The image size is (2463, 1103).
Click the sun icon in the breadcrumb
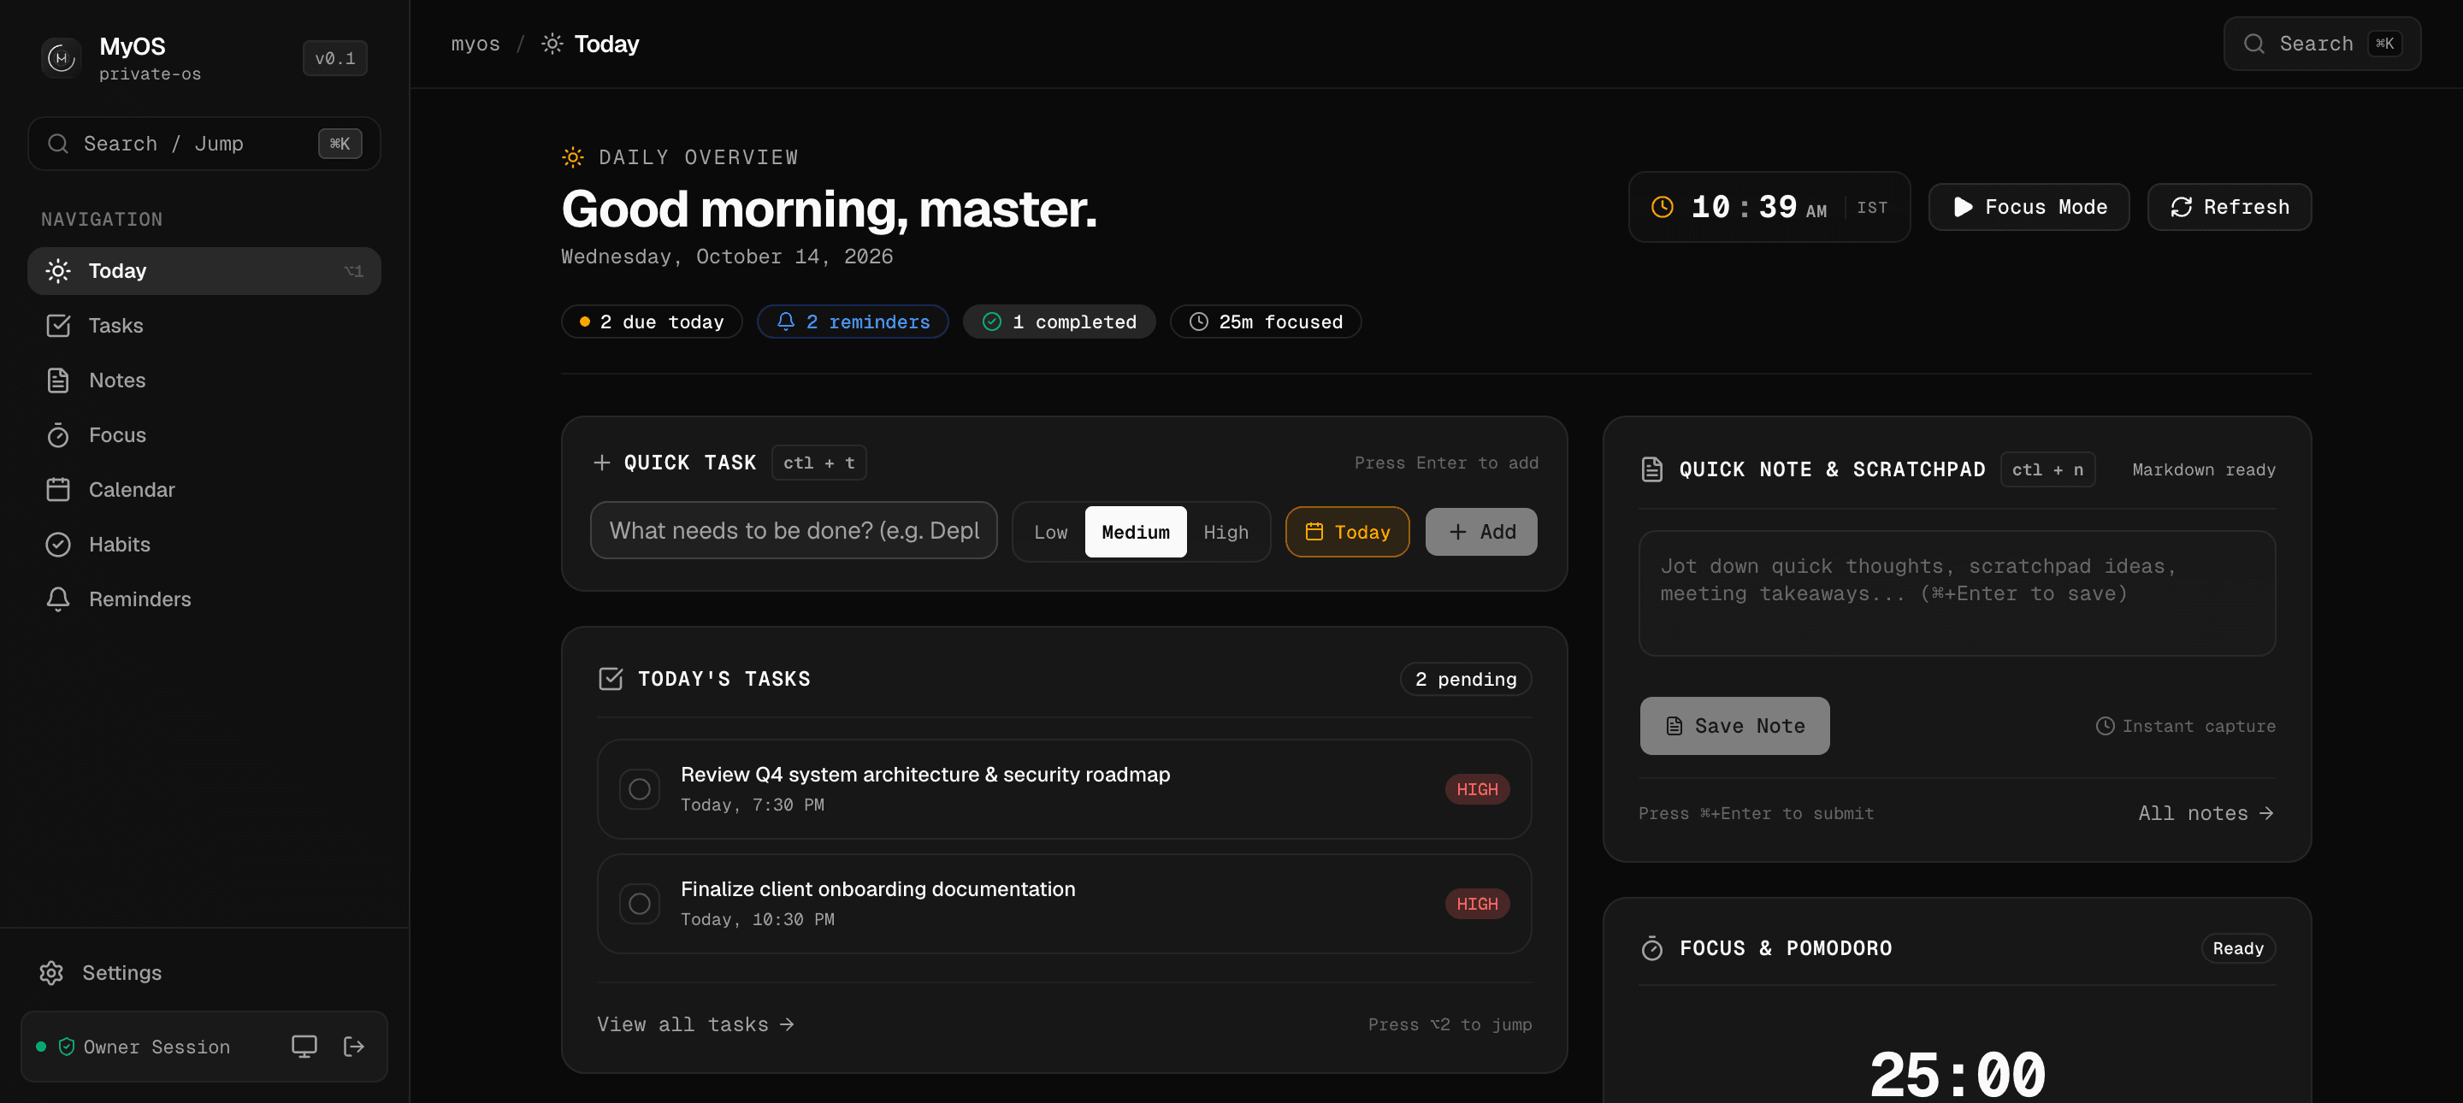(x=552, y=44)
